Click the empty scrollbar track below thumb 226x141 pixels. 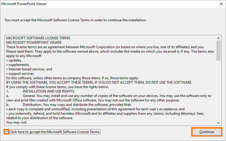tap(218, 91)
